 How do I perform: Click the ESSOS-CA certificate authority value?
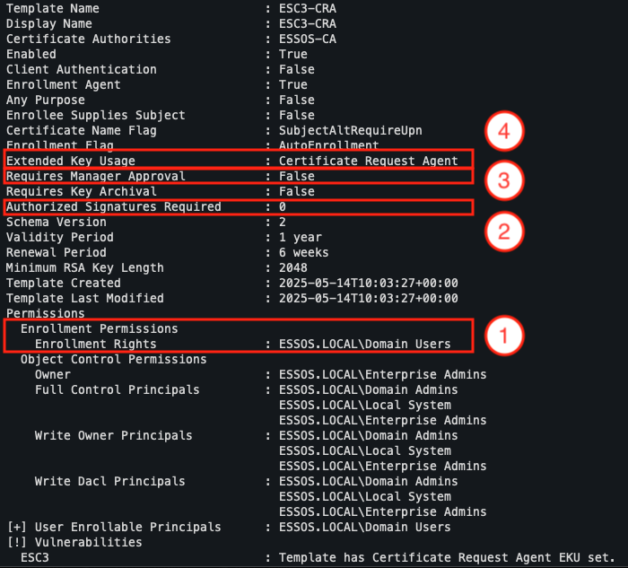click(309, 39)
